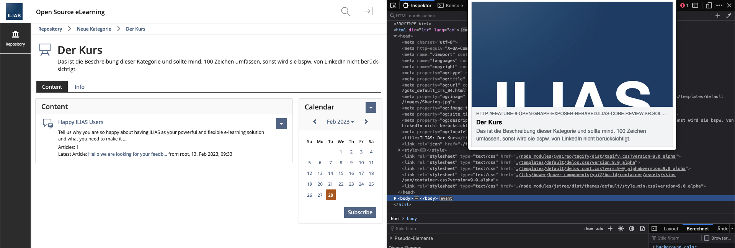Screen dimensions: 735x248
Task: Select body in the inspector breadcrumb
Action: 412,219
